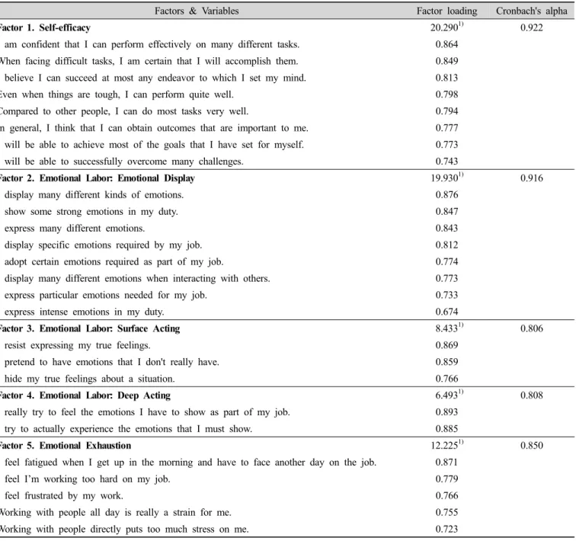Screen dimensions: 576x541
Task: Click the factor loading 0.885
Action: 446,429
